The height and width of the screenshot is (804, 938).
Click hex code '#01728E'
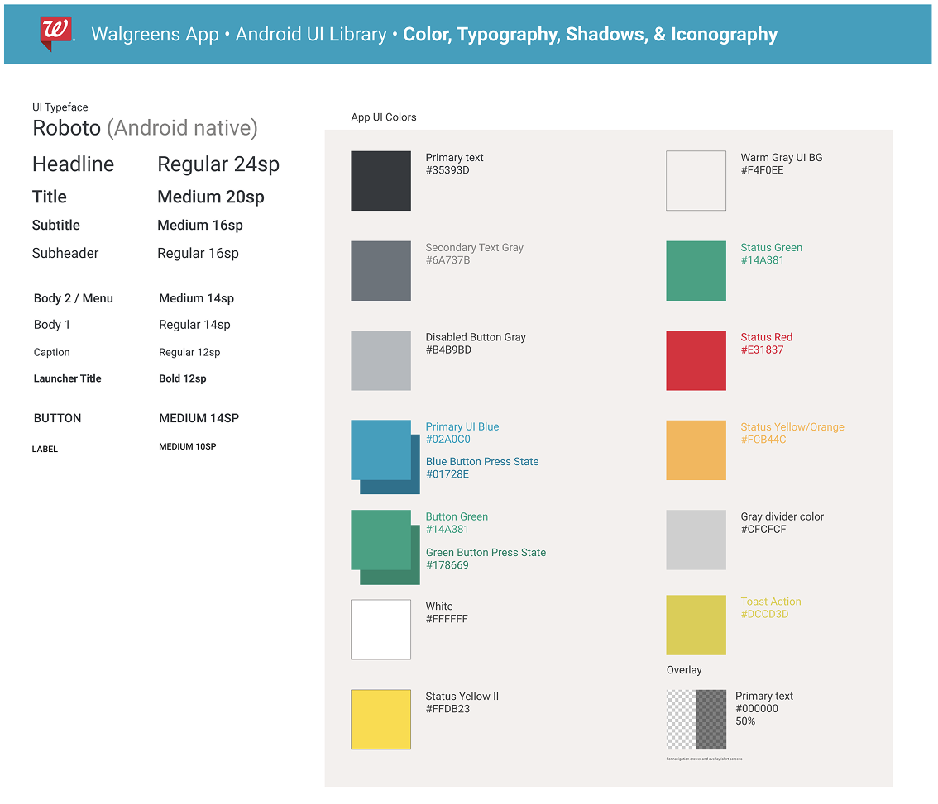tap(447, 474)
